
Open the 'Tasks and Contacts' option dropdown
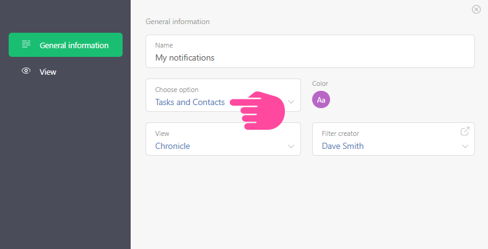coord(190,102)
